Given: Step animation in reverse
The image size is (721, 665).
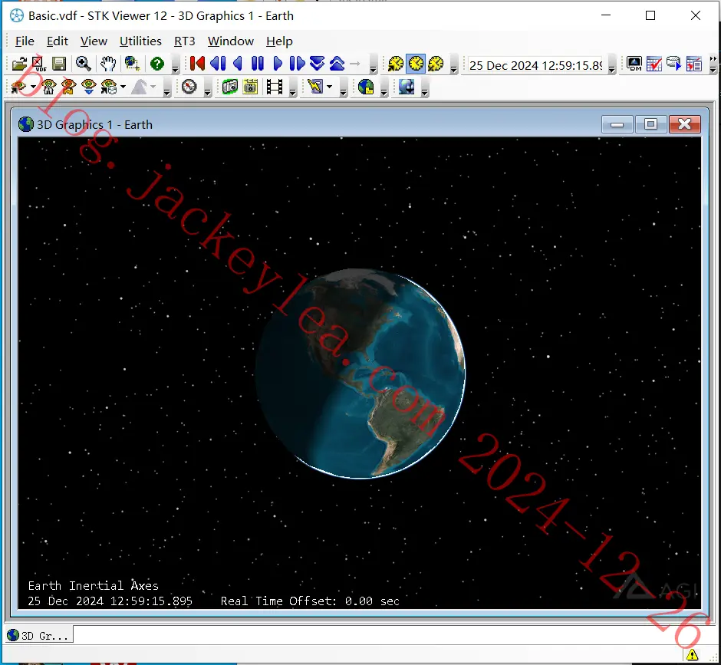Looking at the screenshot, I should (218, 64).
